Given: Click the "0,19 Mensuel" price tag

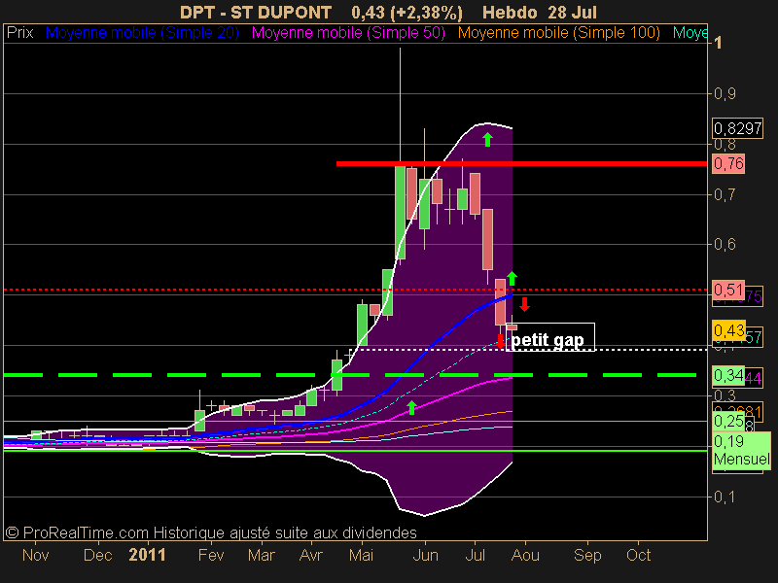Looking at the screenshot, I should click(x=741, y=450).
